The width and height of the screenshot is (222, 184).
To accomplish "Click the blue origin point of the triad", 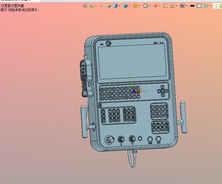I will click(134, 91).
